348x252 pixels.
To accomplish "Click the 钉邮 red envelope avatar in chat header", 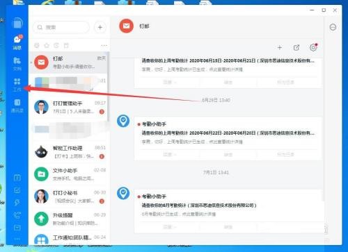I will click(x=126, y=26).
